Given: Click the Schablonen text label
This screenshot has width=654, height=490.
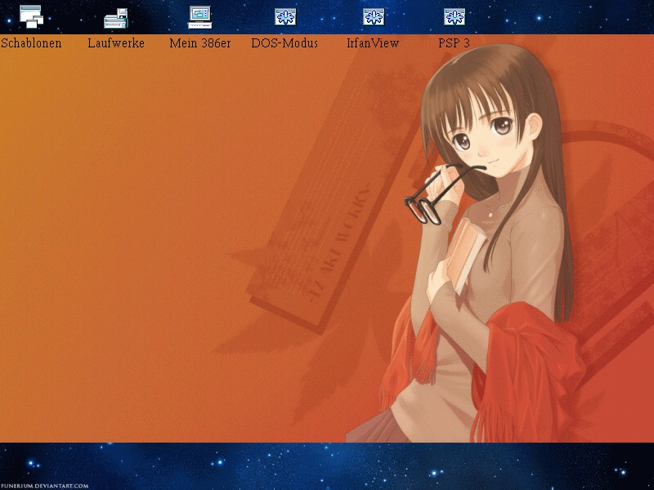Looking at the screenshot, I should [31, 43].
